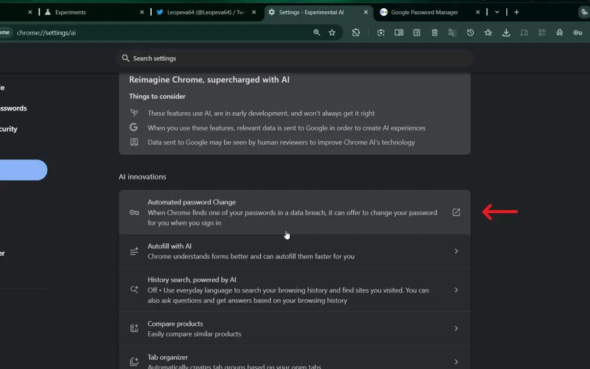Click the History search sparkle icon
Screen dimensions: 590x369
point(134,289)
